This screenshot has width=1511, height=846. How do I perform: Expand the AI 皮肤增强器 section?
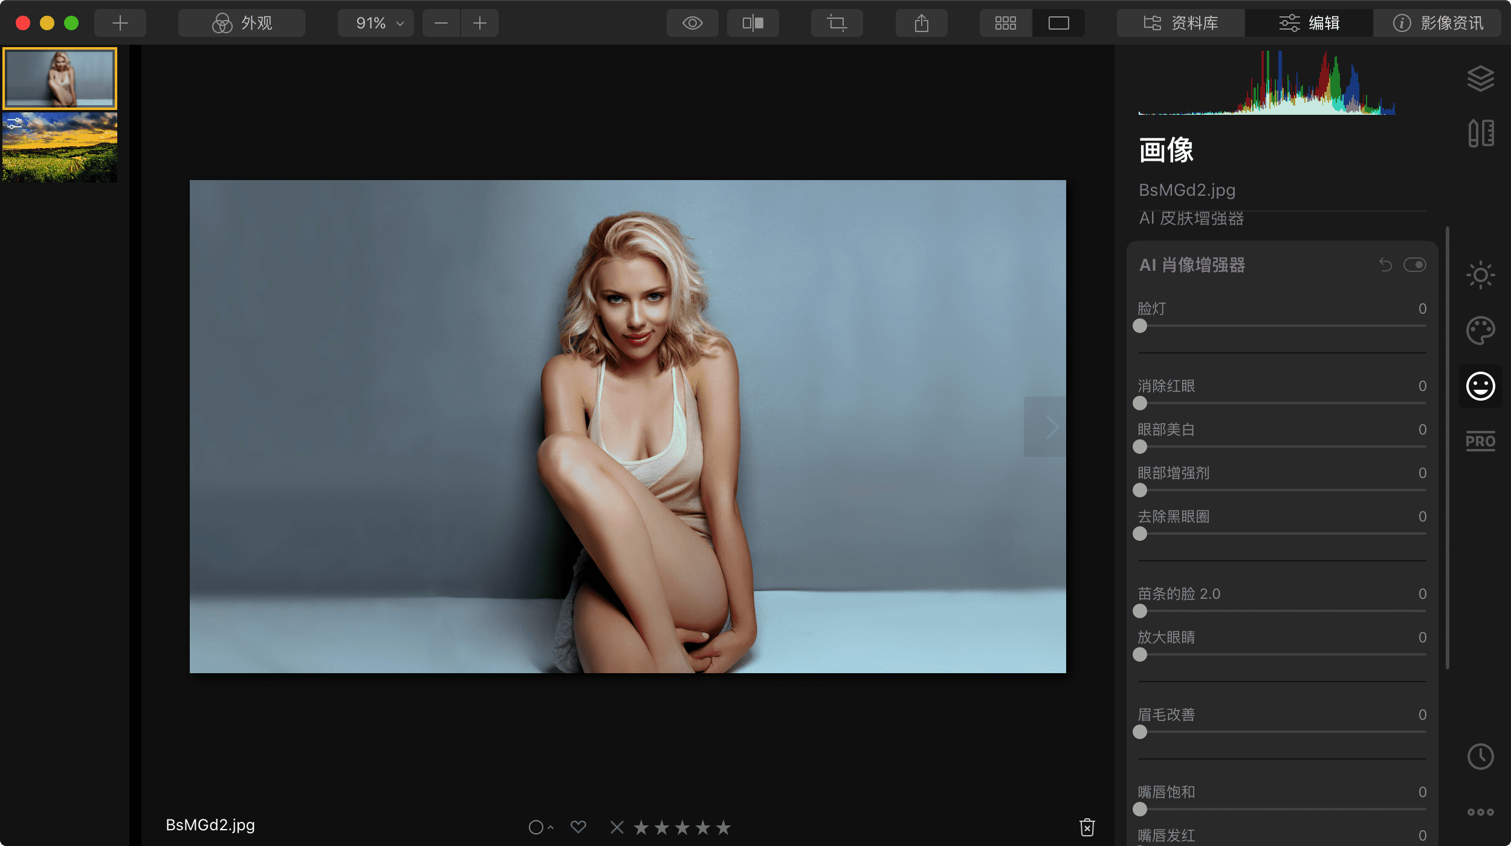(1191, 218)
